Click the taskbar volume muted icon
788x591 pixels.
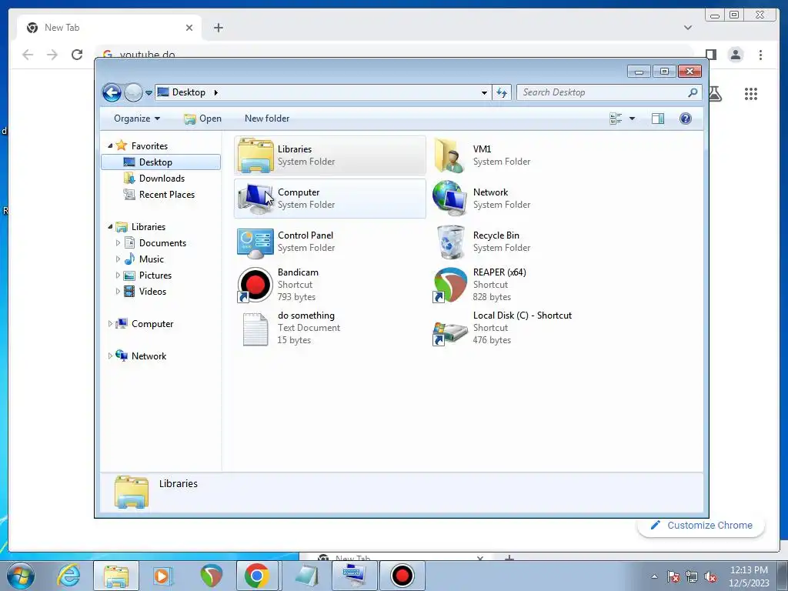(710, 577)
